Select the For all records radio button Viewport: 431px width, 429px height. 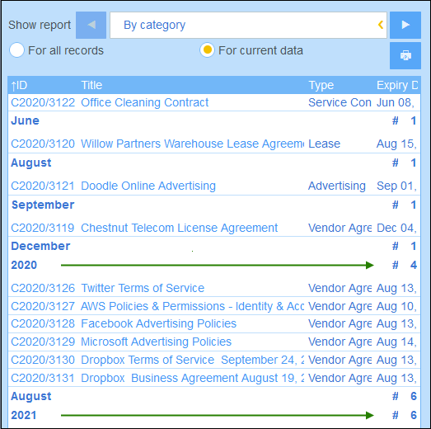tap(16, 50)
